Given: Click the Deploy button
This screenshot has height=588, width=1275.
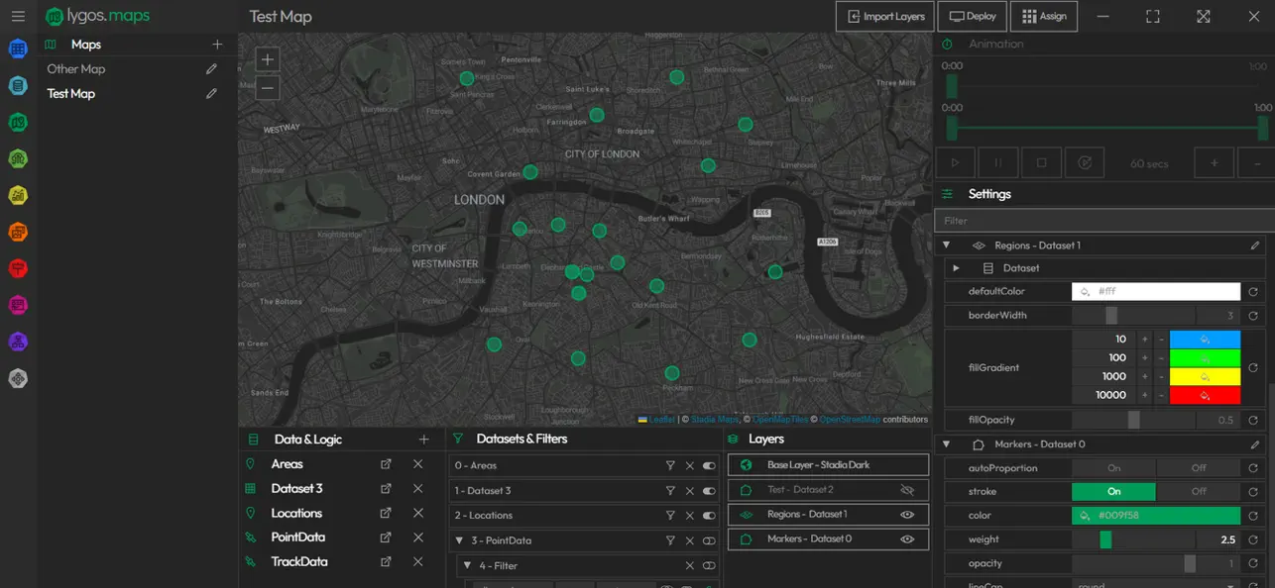Looking at the screenshot, I should point(972,17).
